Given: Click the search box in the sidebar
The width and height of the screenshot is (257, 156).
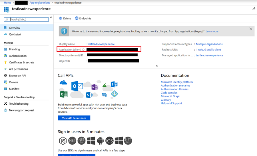Looking at the screenshot, I should [26, 19].
